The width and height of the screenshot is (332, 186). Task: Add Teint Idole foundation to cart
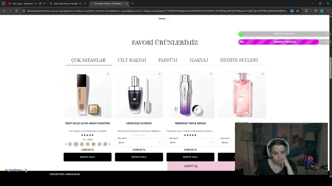[87, 157]
